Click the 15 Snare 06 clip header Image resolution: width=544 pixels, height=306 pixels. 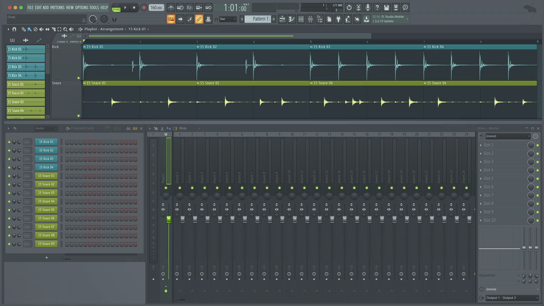pos(367,83)
